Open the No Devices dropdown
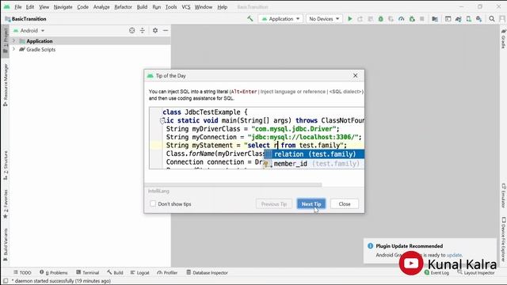The width and height of the screenshot is (507, 285). point(324,19)
